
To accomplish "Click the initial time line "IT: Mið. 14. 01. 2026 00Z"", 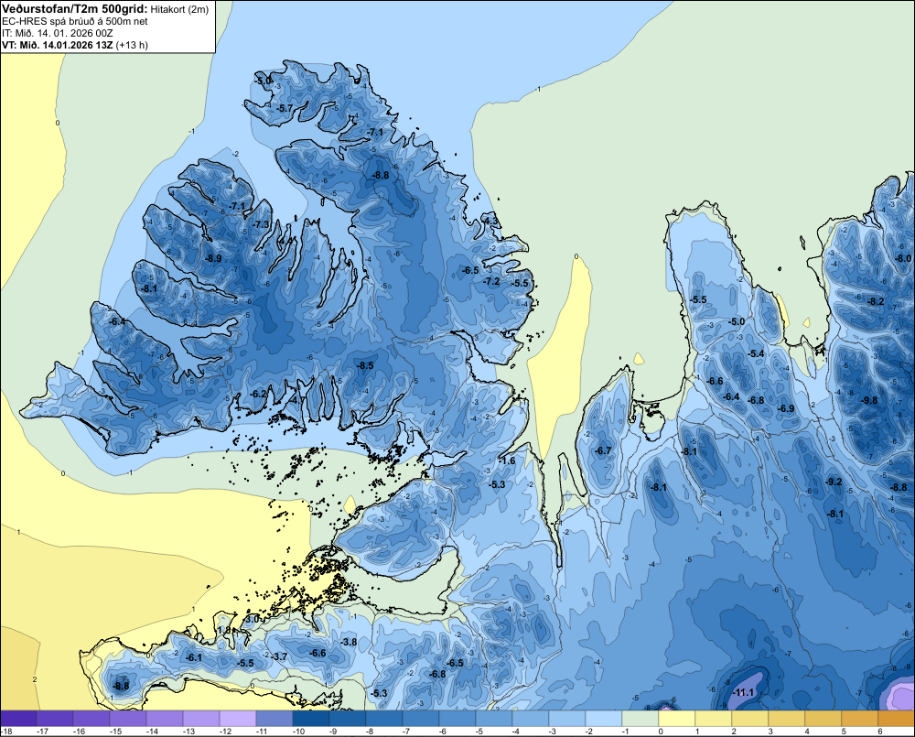I will [57, 33].
